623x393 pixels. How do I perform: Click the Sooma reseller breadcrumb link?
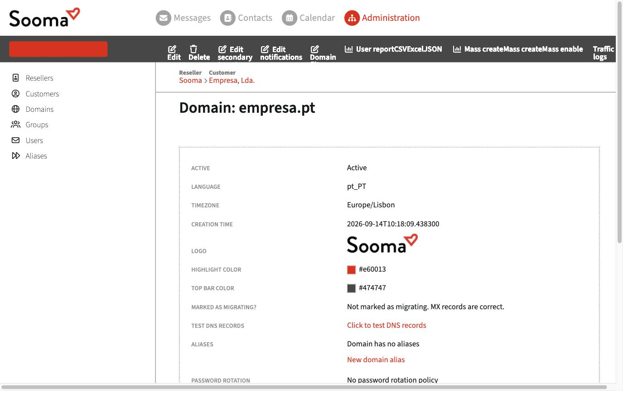click(x=190, y=81)
